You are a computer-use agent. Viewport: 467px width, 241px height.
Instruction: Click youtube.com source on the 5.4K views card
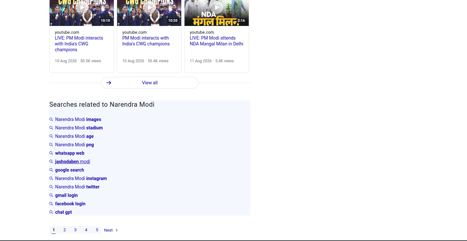click(202, 32)
